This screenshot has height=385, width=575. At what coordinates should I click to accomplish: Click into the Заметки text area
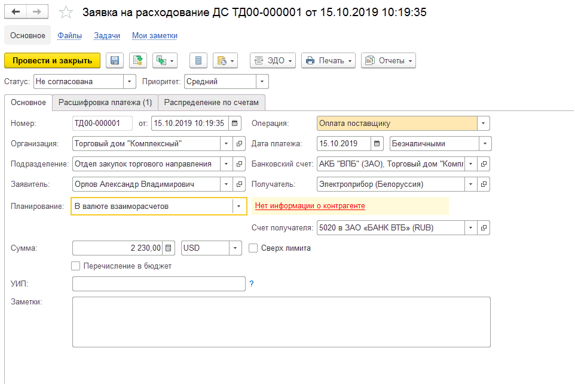(x=281, y=322)
